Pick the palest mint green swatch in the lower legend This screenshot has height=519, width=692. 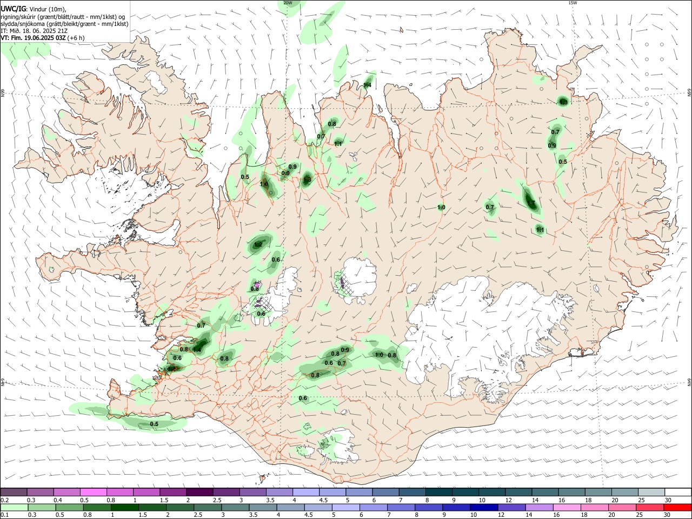click(x=14, y=507)
